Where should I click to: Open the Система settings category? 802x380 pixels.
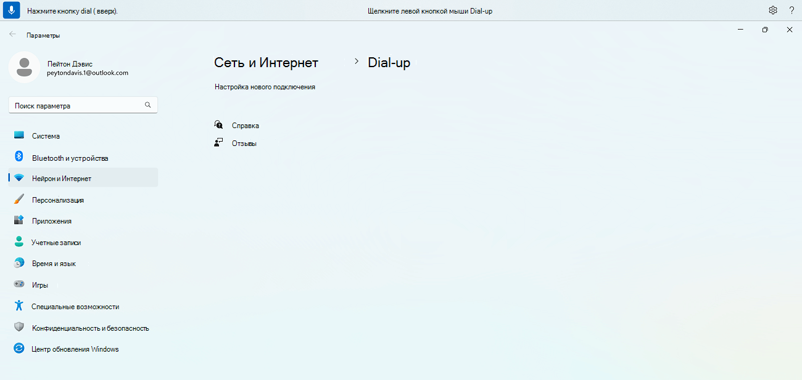pos(83,135)
